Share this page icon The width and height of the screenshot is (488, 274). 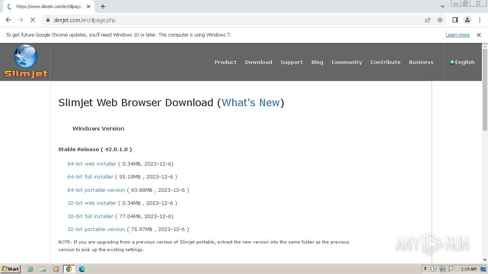pos(428,20)
